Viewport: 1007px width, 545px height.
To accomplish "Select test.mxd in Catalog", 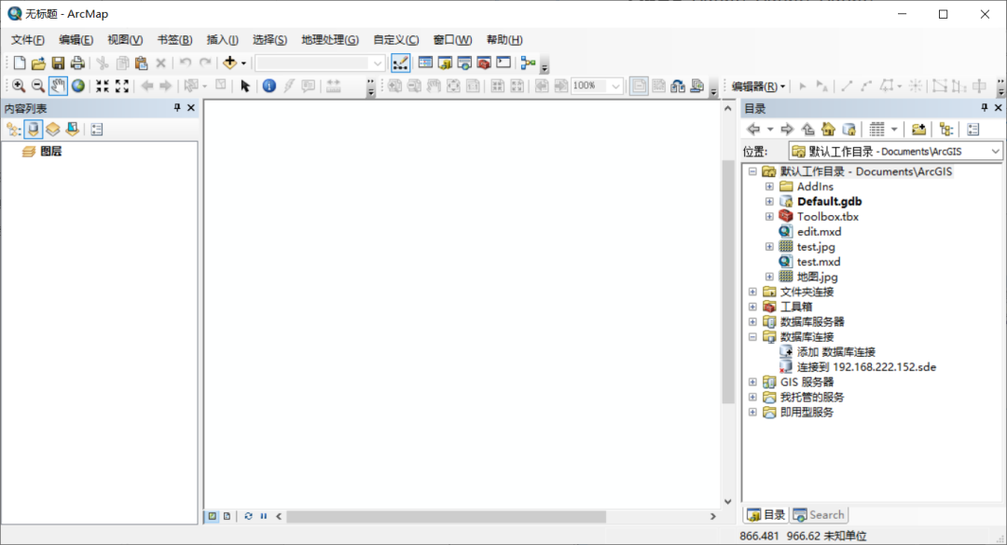I will click(819, 262).
